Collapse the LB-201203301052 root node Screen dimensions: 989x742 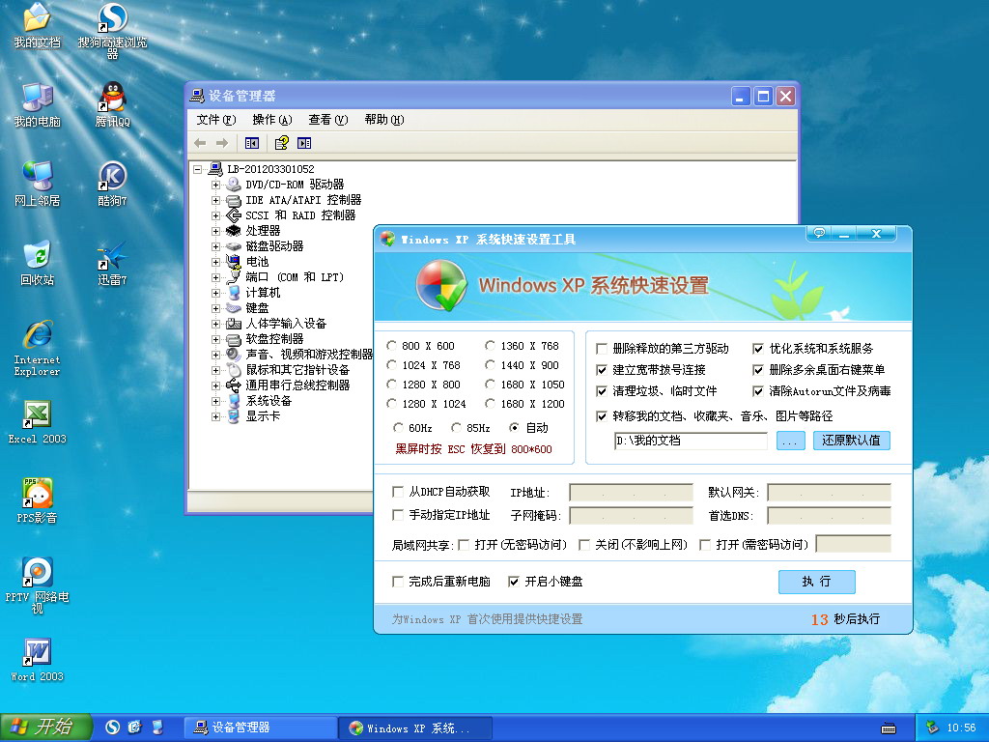click(197, 169)
